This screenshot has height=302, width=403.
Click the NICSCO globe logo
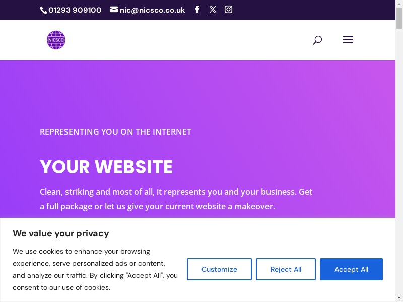(56, 40)
